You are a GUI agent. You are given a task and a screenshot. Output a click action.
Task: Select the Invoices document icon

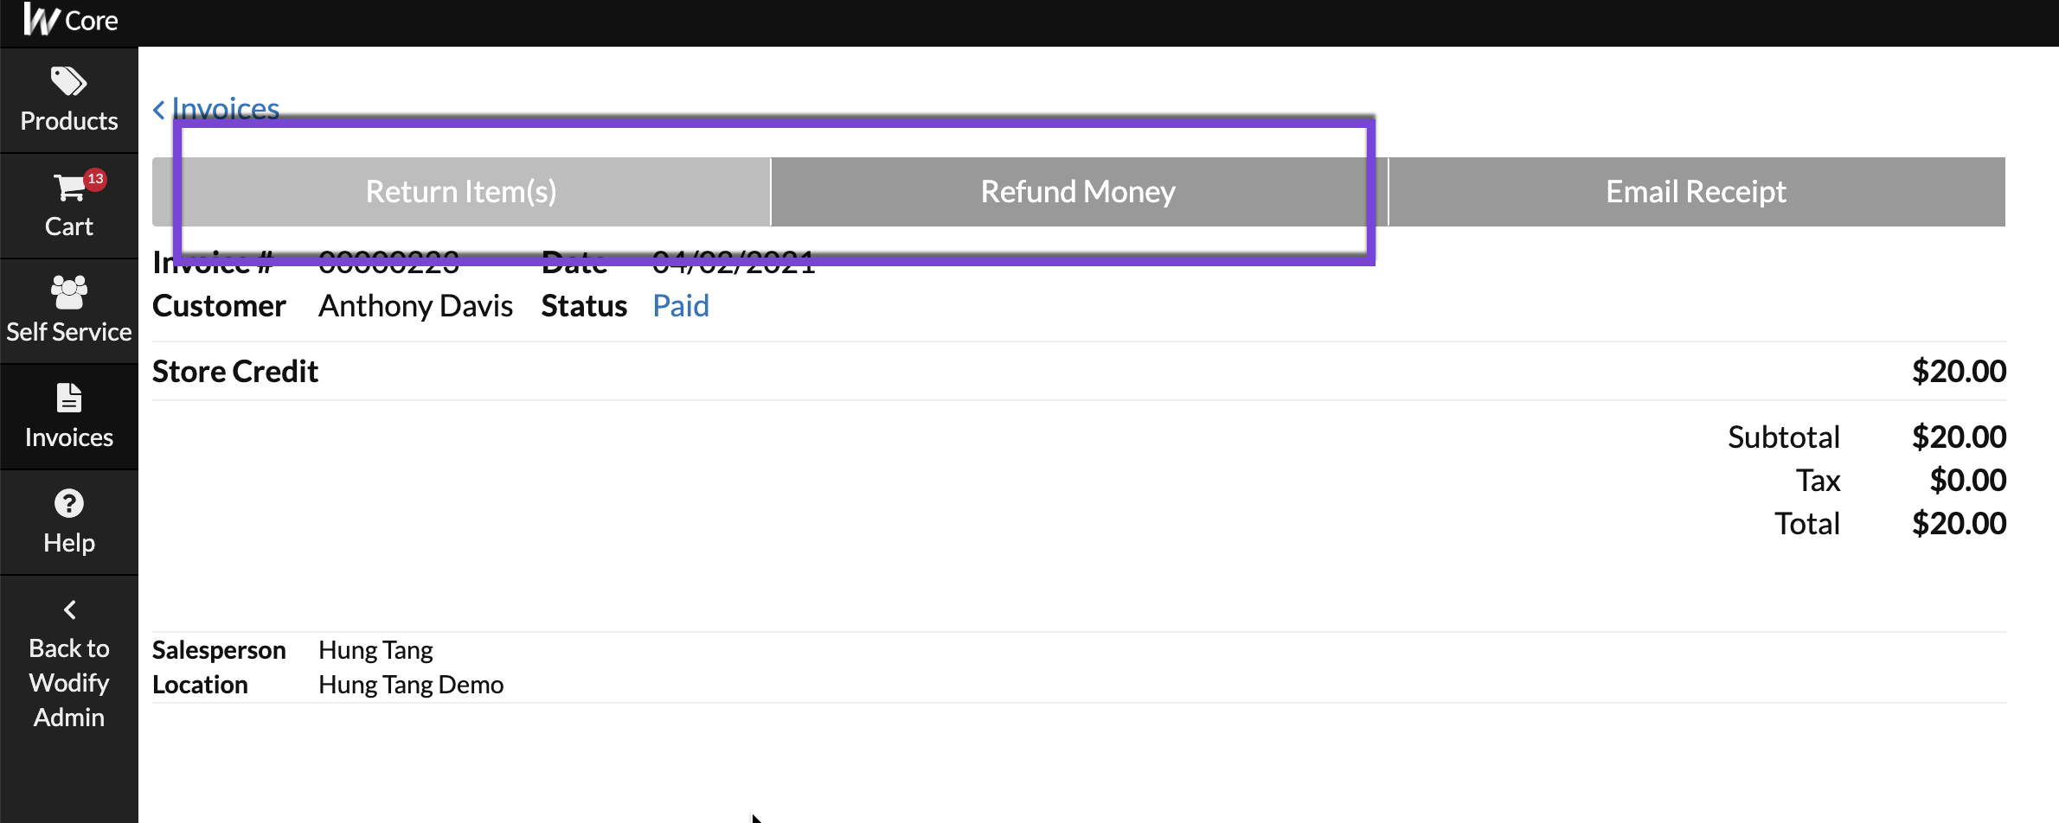[69, 399]
